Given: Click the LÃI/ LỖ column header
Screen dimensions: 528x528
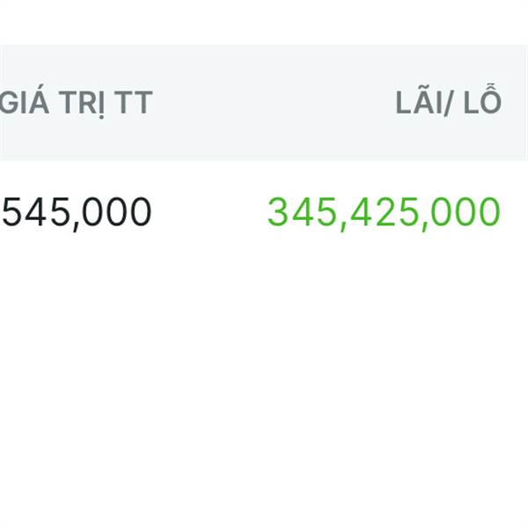Looking at the screenshot, I should coord(448,103).
